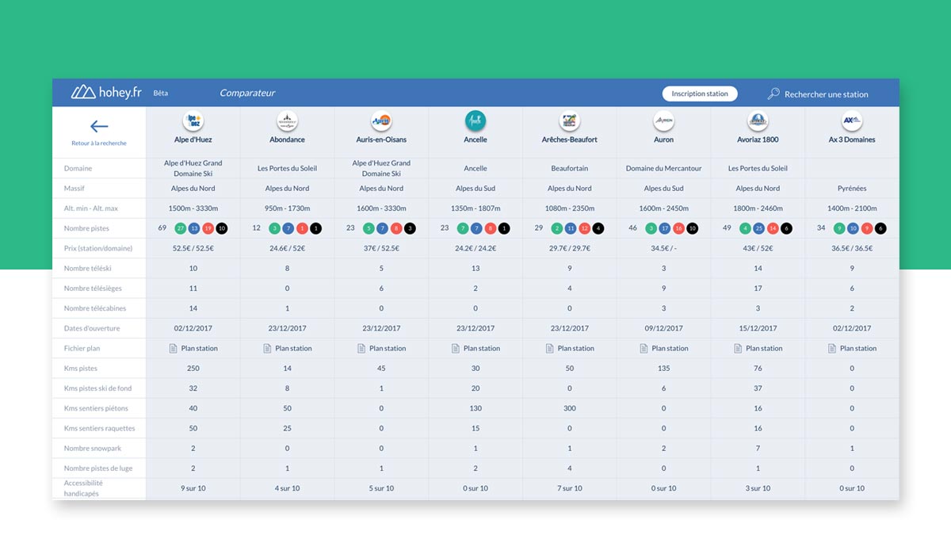
Task: Click the plan document icon for Auris-en-Oisans
Action: tap(361, 348)
